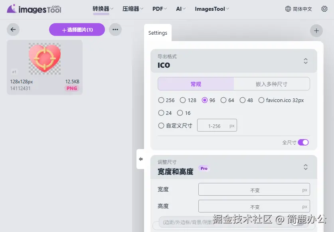
Task: Switch to the 嵌入多种尺寸 tab
Action: [x=272, y=84]
